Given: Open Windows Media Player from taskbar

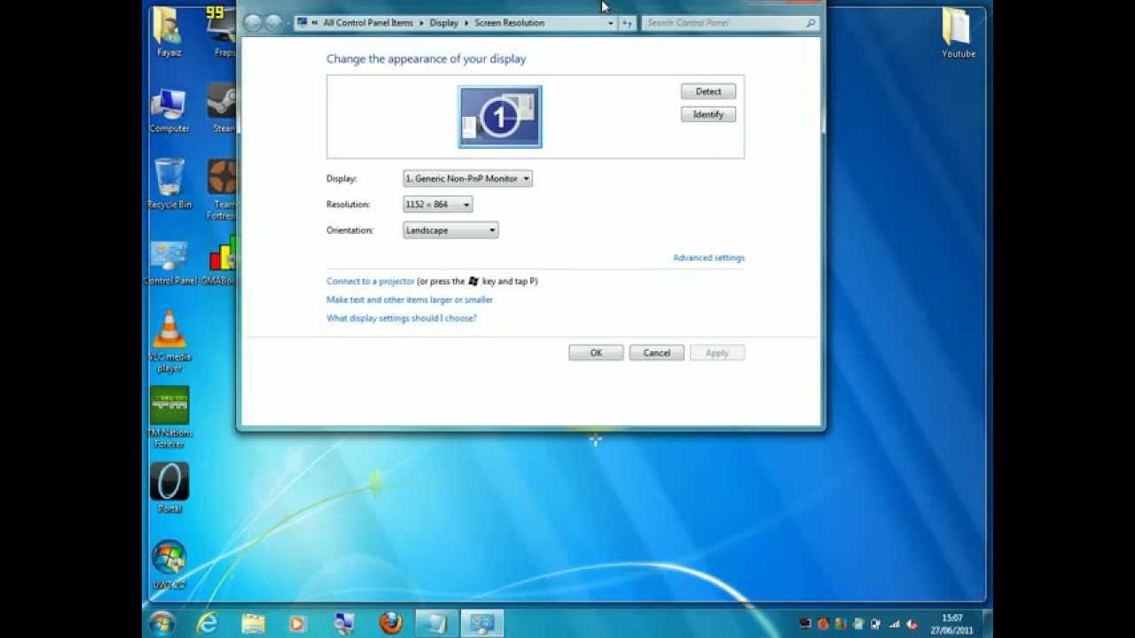Looking at the screenshot, I should 298,623.
